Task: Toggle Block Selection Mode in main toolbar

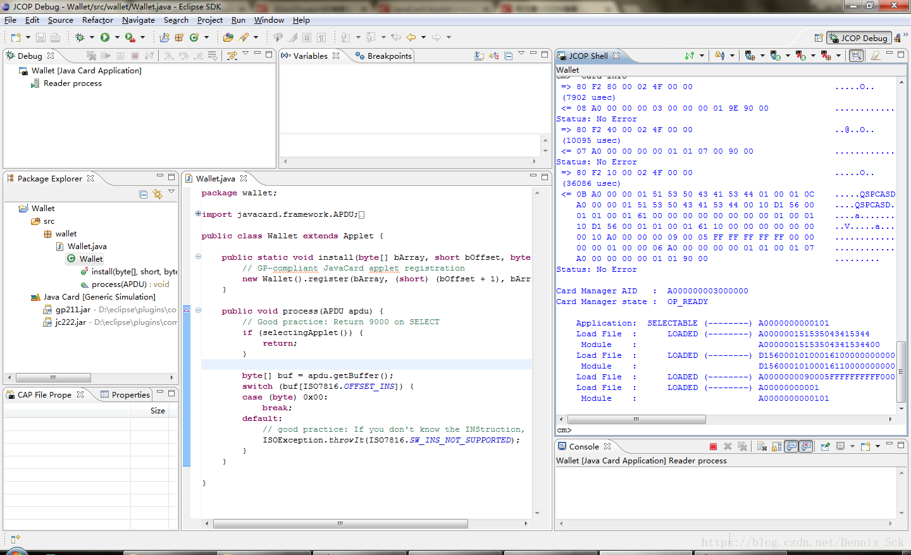Action: pyautogui.click(x=307, y=37)
